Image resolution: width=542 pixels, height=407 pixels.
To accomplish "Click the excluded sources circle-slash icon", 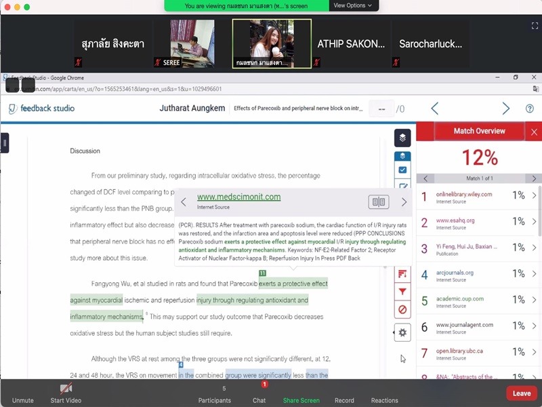I will click(x=402, y=309).
